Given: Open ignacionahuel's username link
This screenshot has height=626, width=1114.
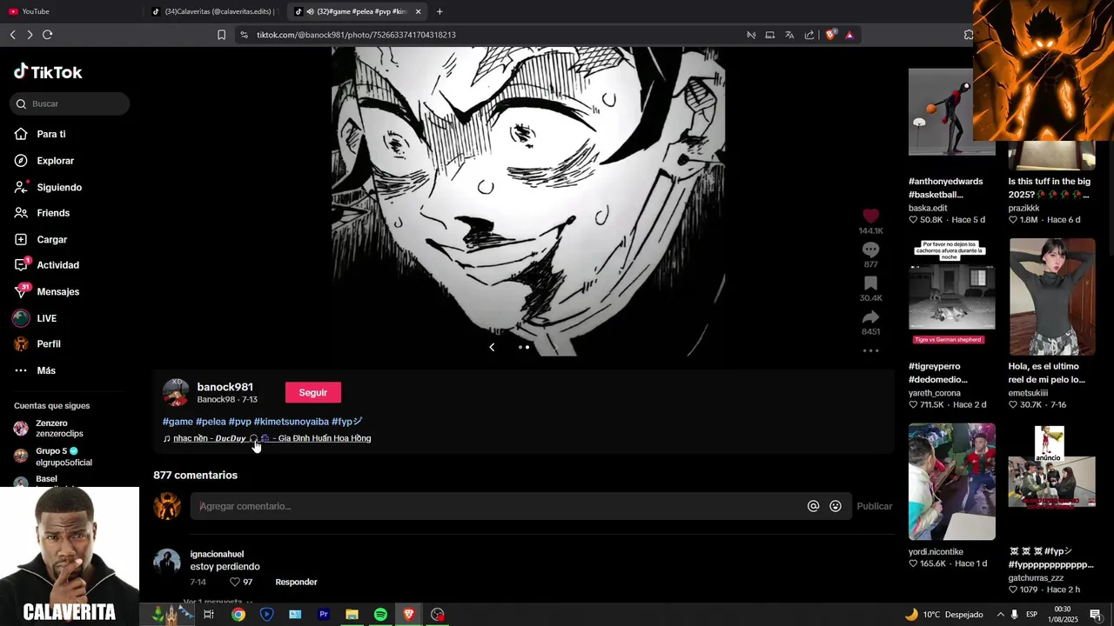Looking at the screenshot, I should [217, 554].
